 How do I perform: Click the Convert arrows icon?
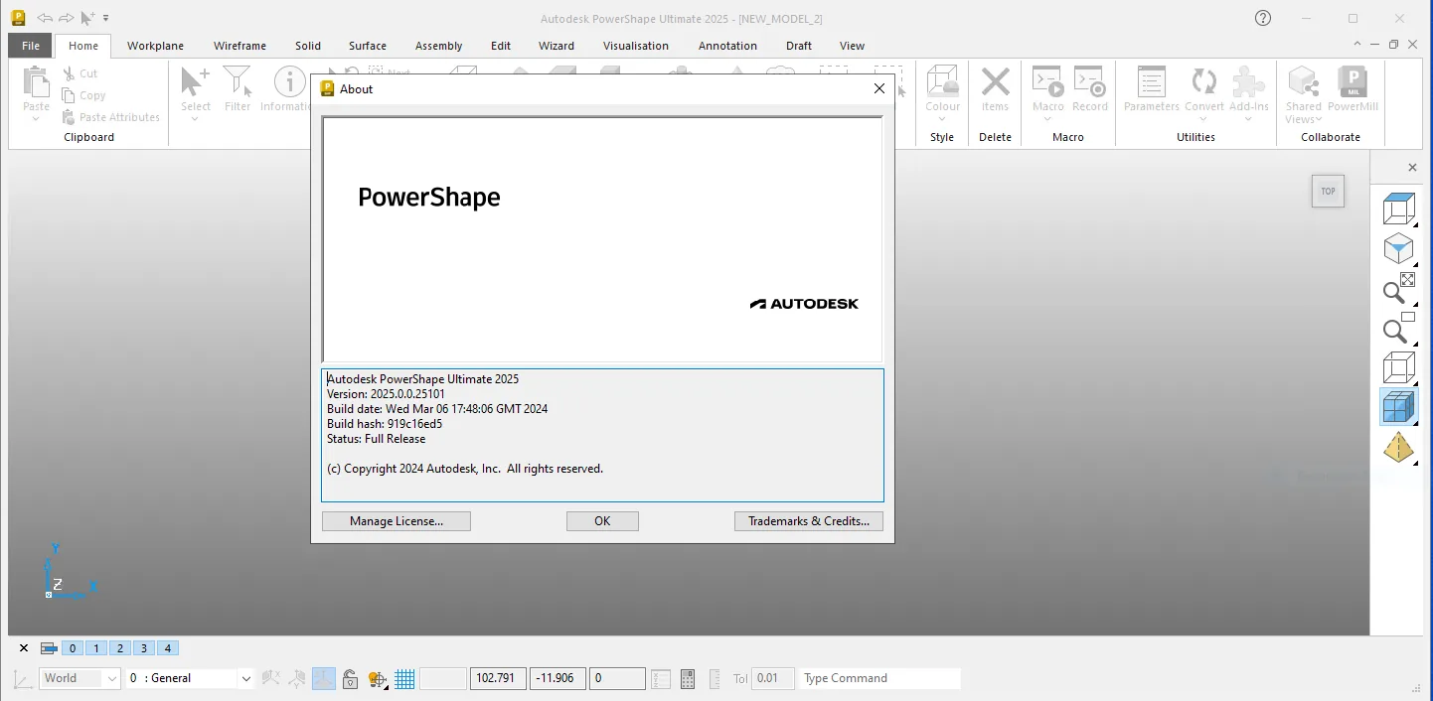click(x=1204, y=81)
